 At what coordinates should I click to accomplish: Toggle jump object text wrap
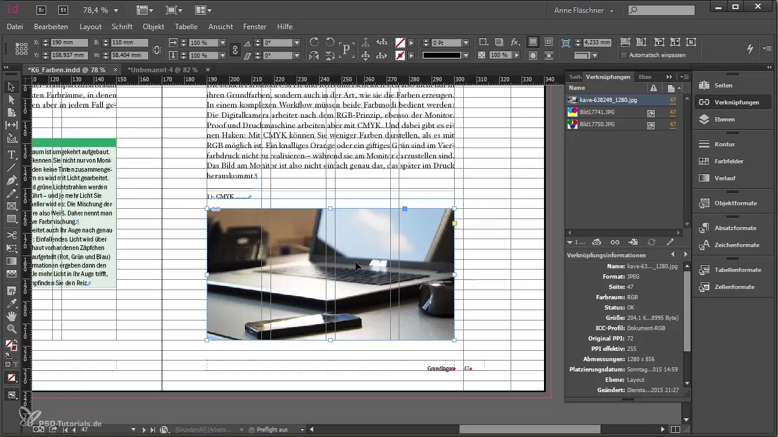click(x=549, y=55)
